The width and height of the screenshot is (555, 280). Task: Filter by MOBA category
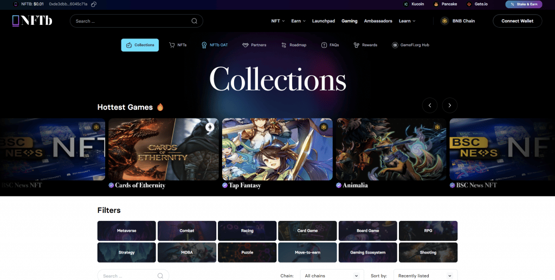[x=187, y=252]
